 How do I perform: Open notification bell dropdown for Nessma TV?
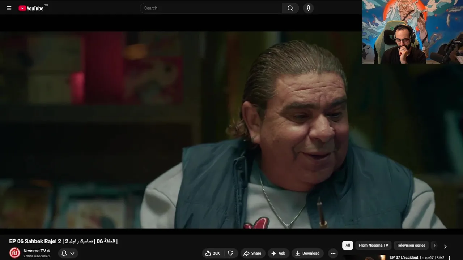pyautogui.click(x=68, y=253)
